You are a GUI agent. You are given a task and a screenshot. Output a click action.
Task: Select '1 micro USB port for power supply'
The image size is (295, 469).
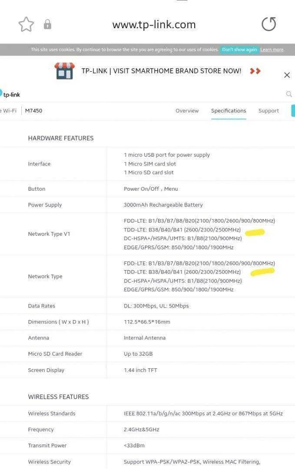pyautogui.click(x=167, y=155)
